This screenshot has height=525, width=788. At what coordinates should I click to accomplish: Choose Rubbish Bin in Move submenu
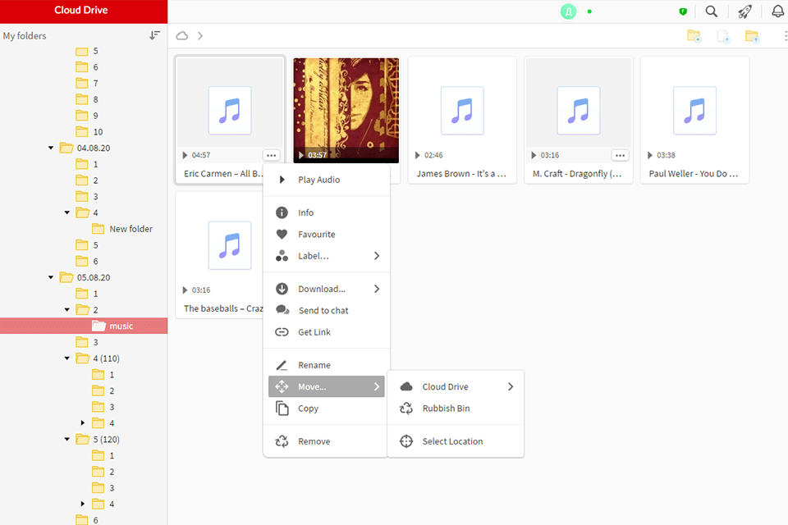click(x=446, y=409)
